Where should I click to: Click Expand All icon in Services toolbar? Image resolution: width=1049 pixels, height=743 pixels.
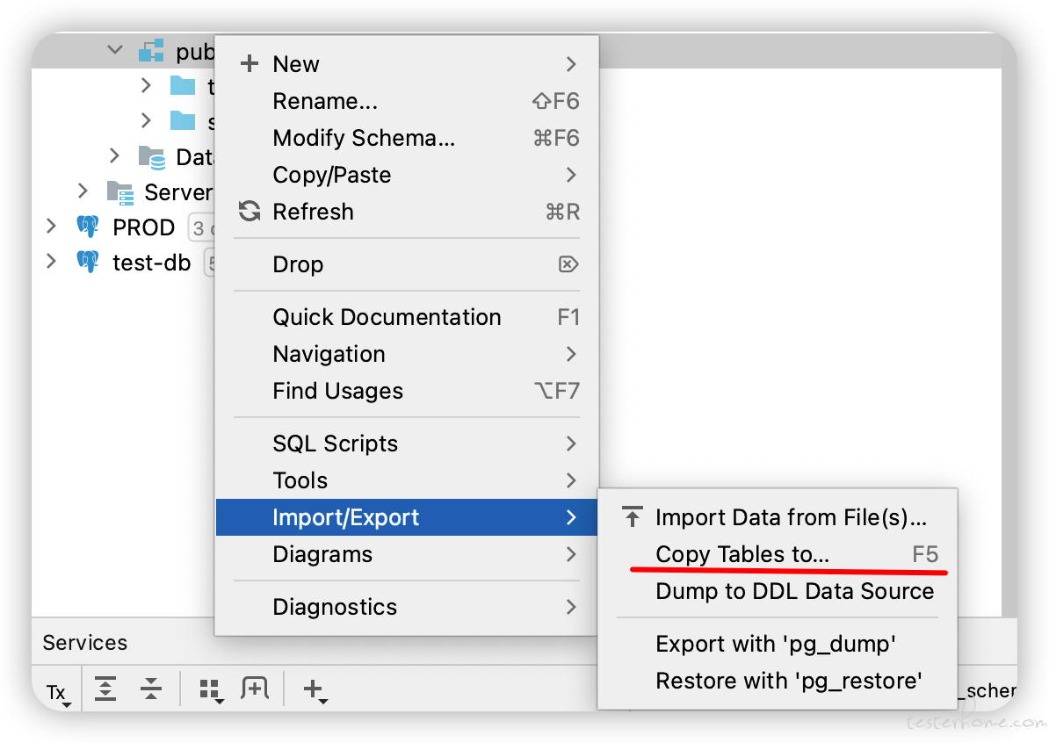pyautogui.click(x=105, y=689)
